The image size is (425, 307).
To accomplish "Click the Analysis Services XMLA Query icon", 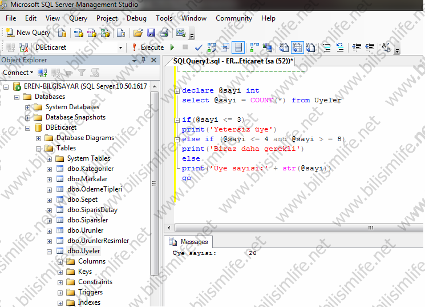I will [x=105, y=33].
